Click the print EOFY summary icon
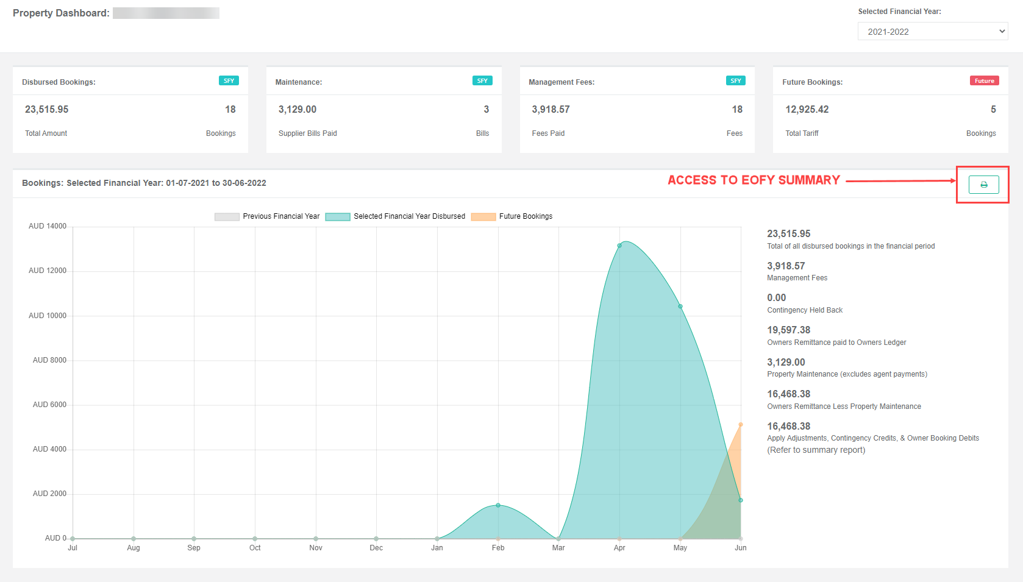 coord(983,185)
